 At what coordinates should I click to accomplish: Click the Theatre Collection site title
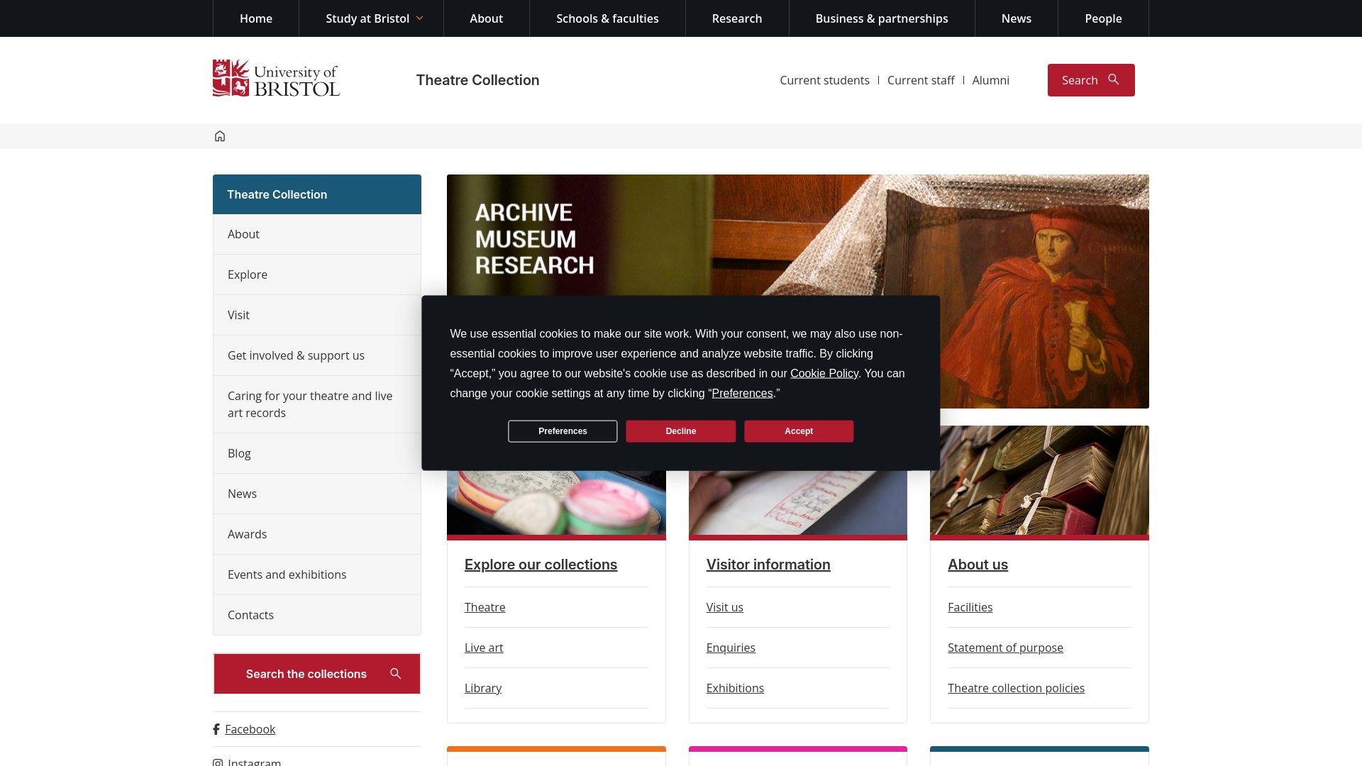[477, 80]
